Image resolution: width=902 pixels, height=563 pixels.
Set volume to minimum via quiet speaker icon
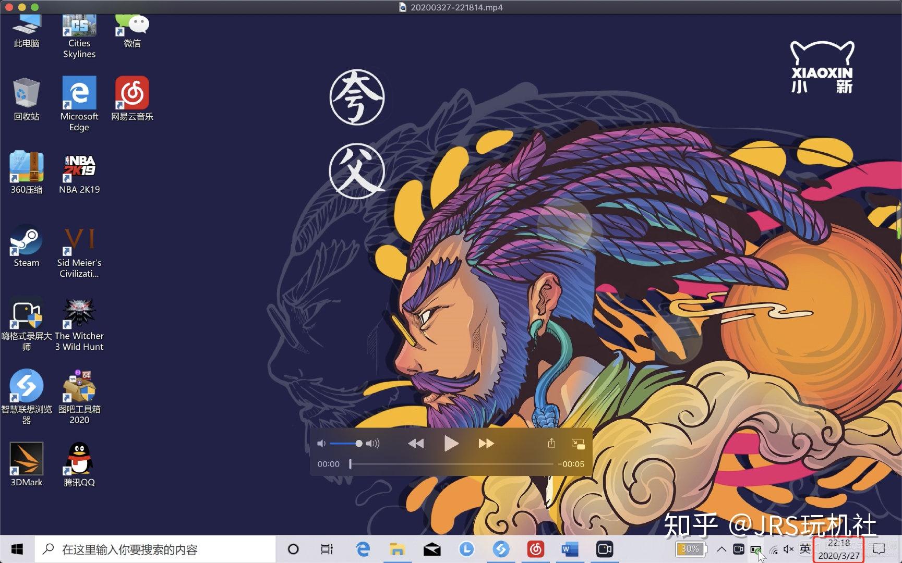(321, 444)
